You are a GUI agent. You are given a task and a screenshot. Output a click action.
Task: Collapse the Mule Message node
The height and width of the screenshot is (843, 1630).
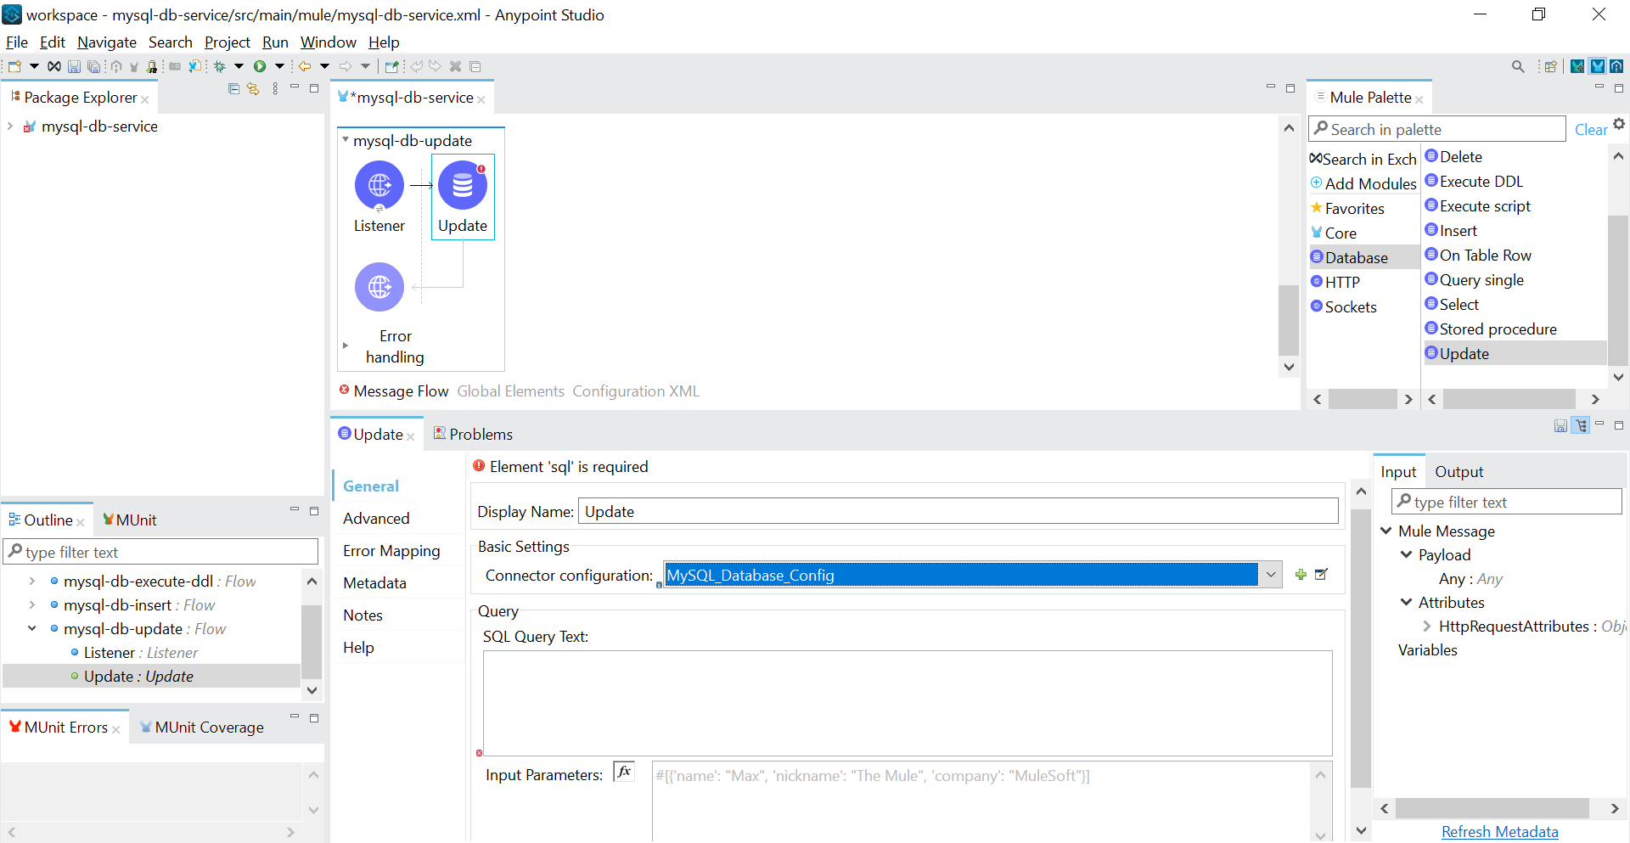(1386, 531)
